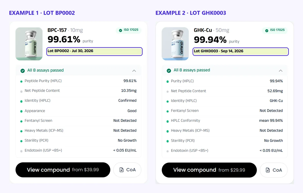Click green checkmark beside BPC-157 assays passed

coord(22,71)
